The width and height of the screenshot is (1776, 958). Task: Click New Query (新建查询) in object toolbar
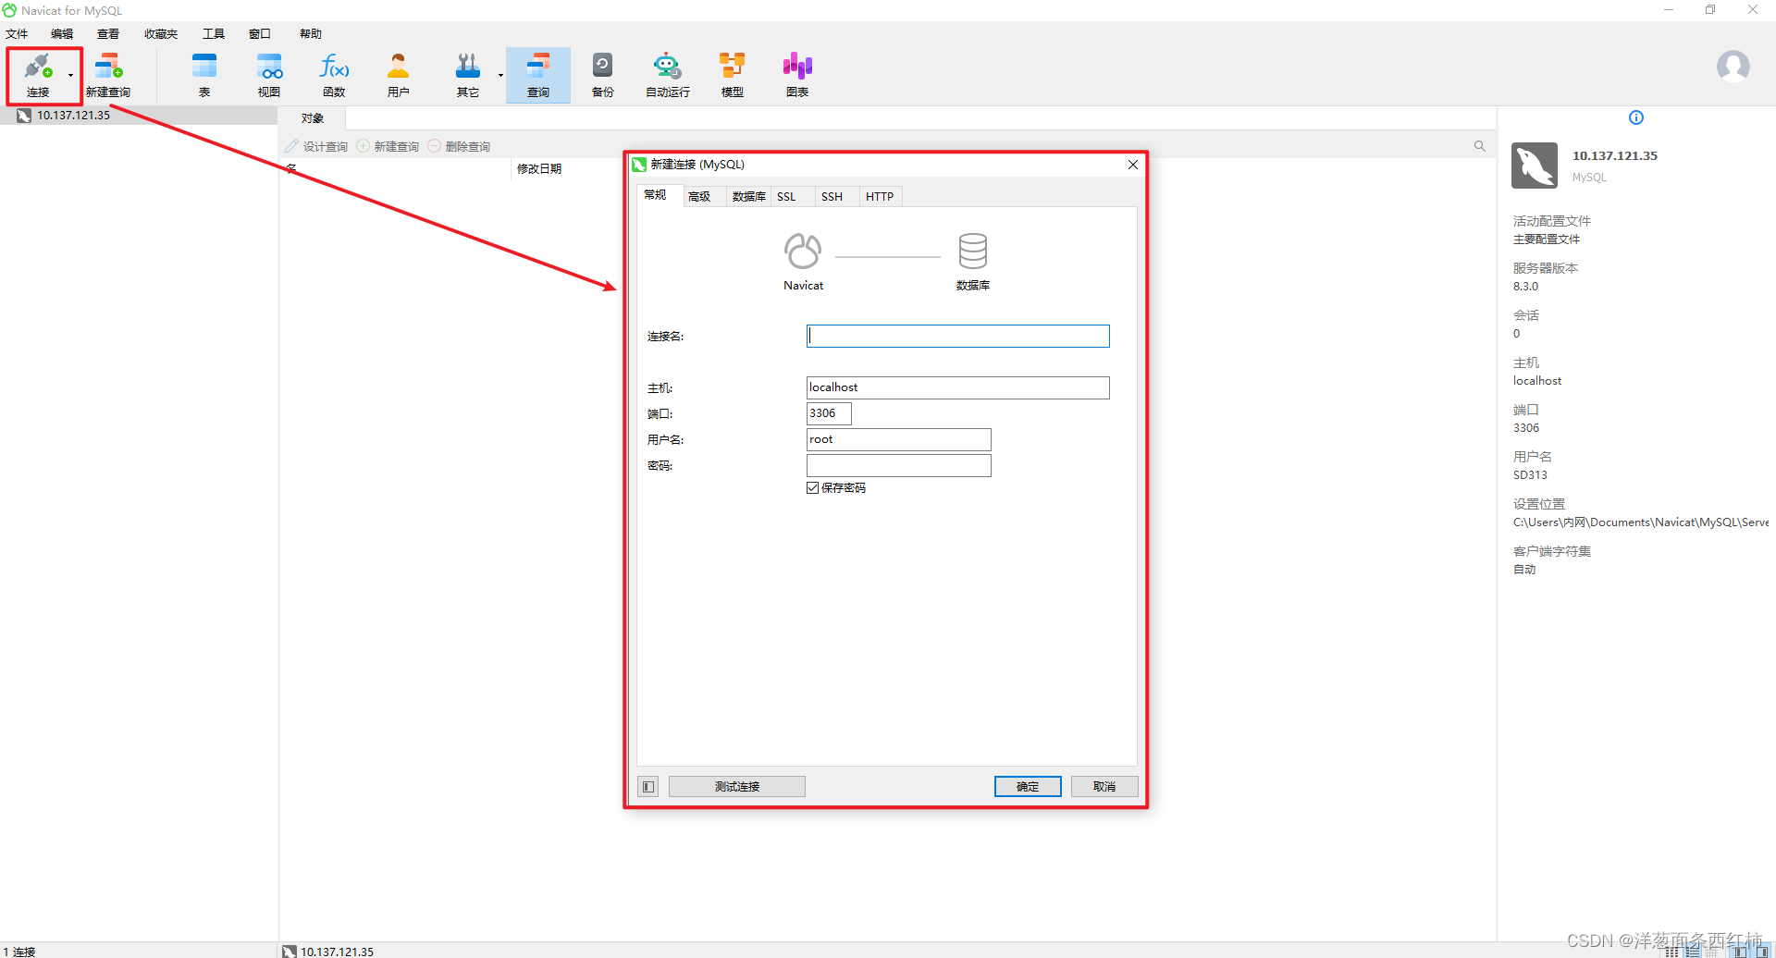tap(388, 146)
